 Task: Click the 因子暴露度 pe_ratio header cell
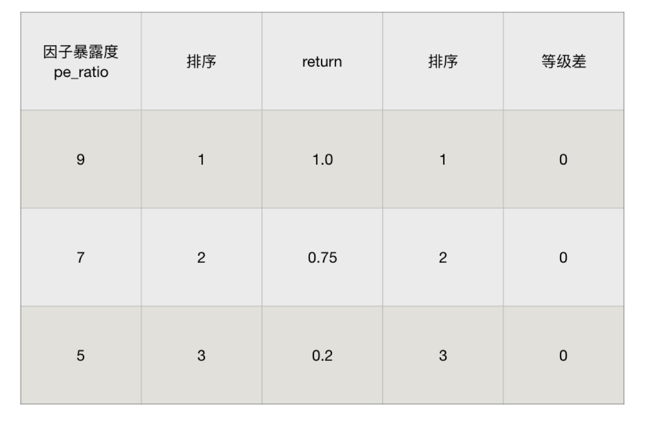click(x=81, y=62)
